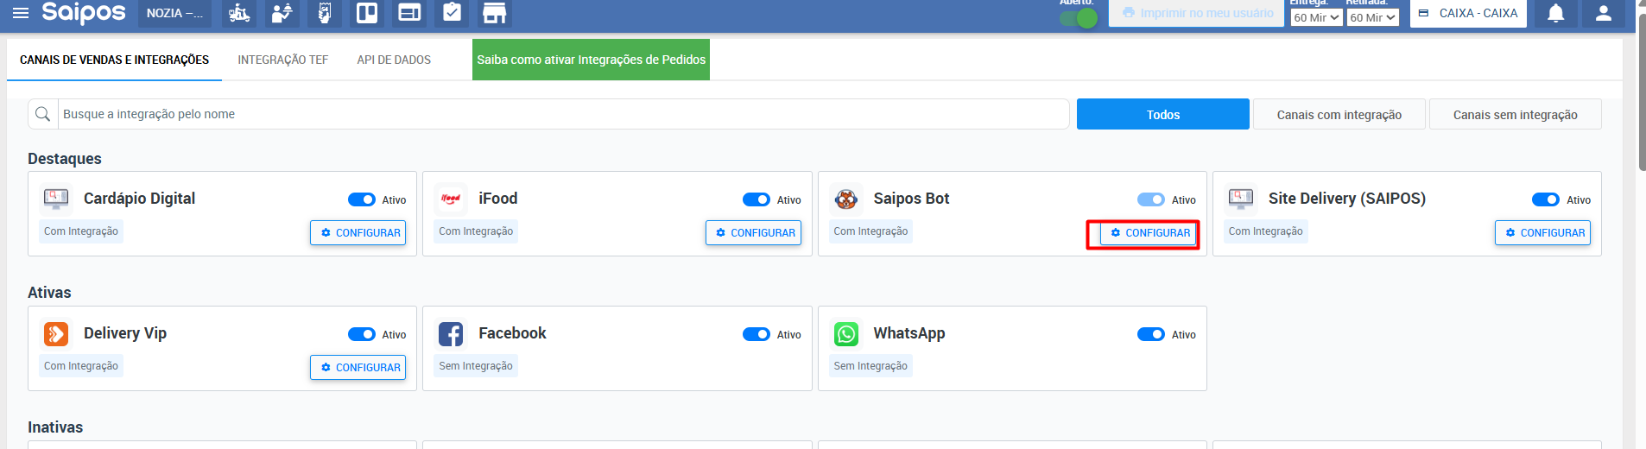Click the Site Delivery (SAIPOS) card icon

(1241, 199)
